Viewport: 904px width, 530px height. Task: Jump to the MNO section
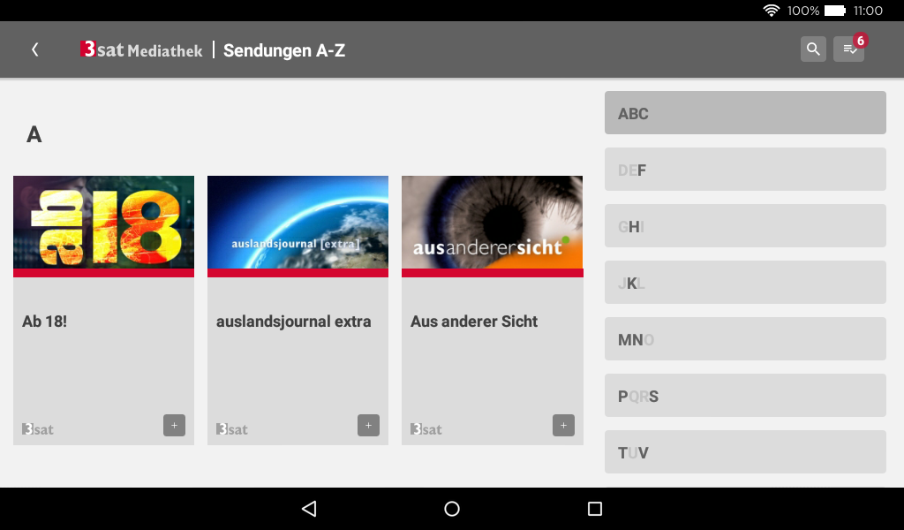pos(745,338)
